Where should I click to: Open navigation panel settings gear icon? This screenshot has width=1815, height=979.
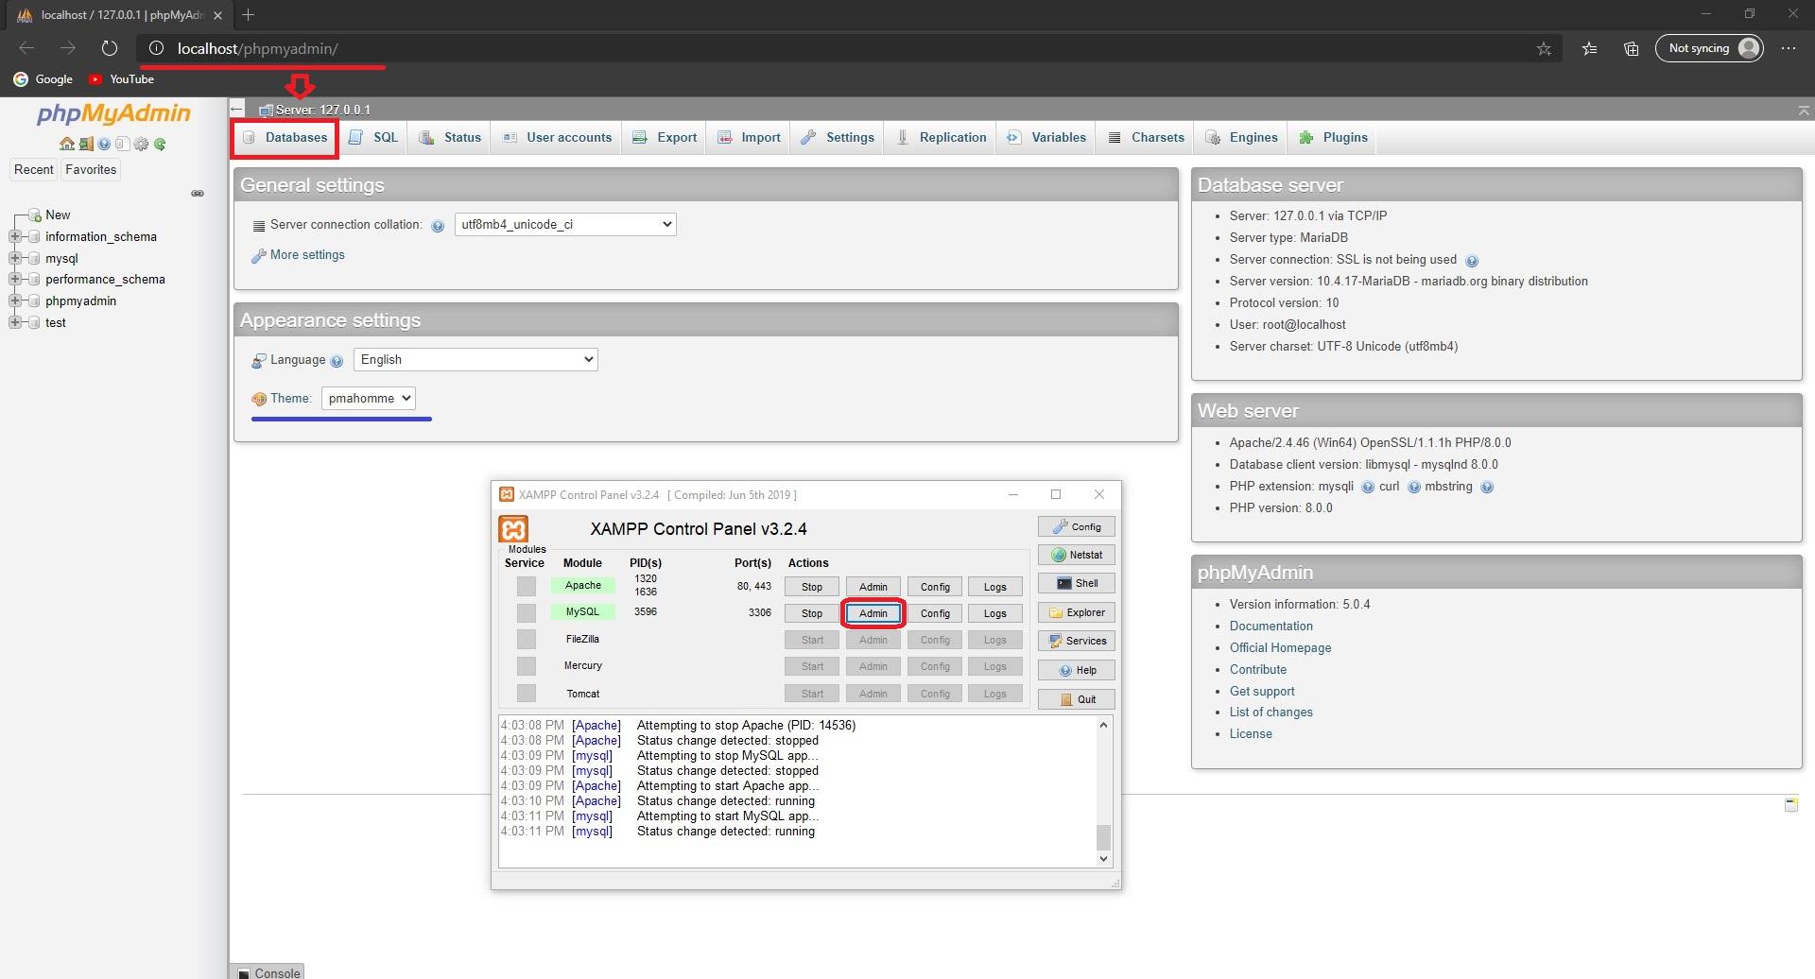pyautogui.click(x=141, y=145)
